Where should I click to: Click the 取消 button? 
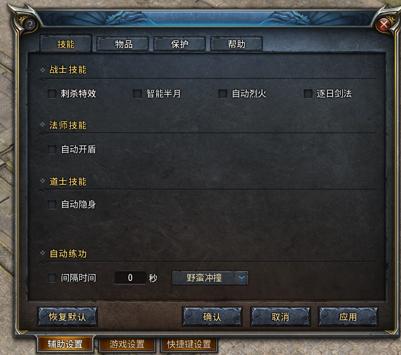click(280, 317)
